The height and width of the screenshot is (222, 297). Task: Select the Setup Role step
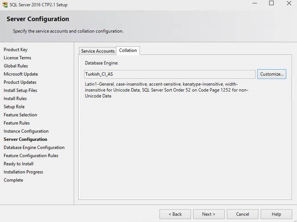[x=14, y=106]
